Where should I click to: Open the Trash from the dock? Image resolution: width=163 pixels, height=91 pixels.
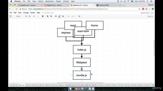coord(93,89)
